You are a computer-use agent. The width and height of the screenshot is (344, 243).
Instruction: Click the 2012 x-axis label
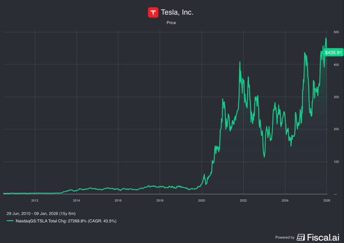(35, 201)
